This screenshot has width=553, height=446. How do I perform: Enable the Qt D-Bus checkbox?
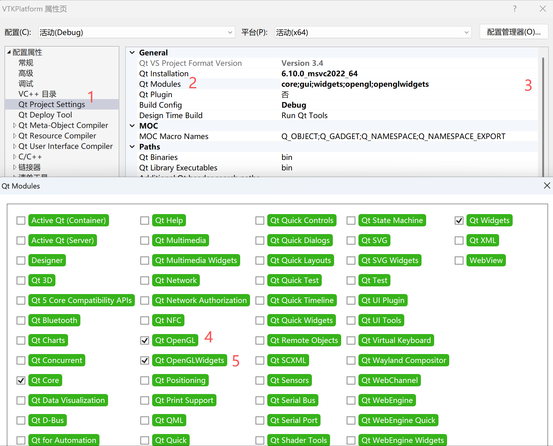(21, 420)
